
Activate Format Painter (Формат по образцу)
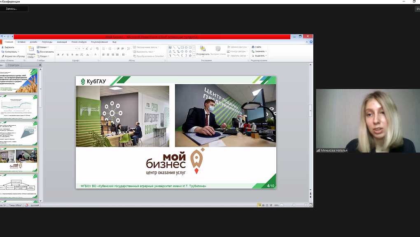point(13,56)
